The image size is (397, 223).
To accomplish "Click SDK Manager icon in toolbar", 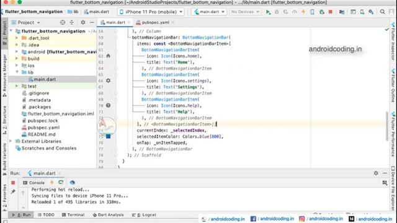I will click(371, 12).
